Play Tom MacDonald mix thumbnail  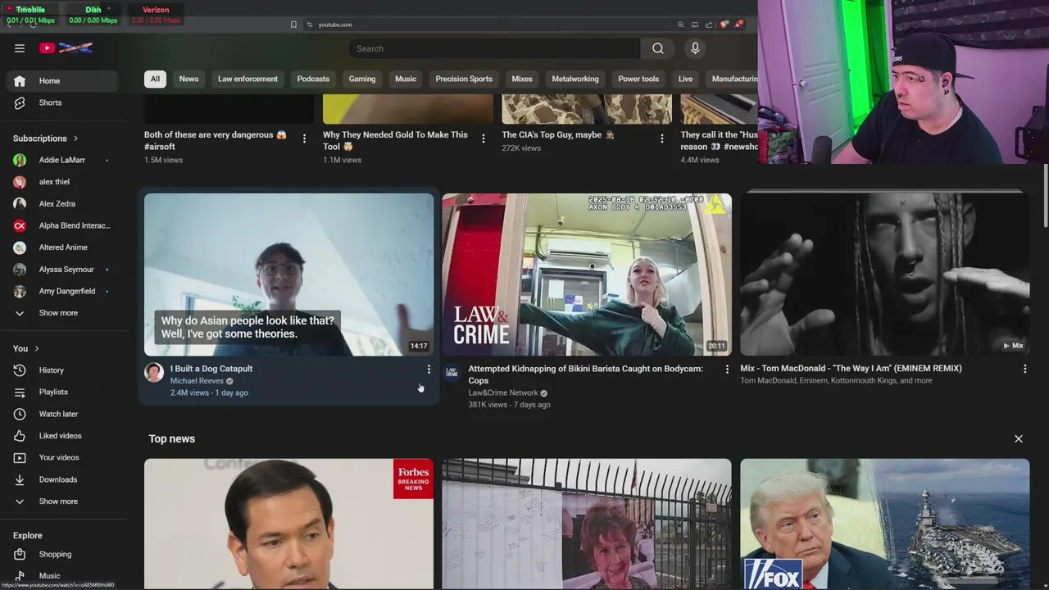[x=885, y=275]
